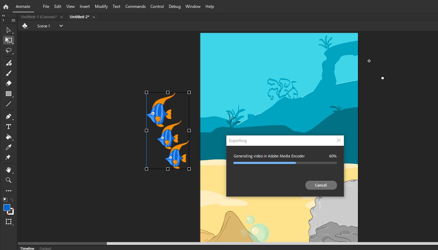Switch to the Output panel tab
The height and width of the screenshot is (250, 438).
[45, 248]
